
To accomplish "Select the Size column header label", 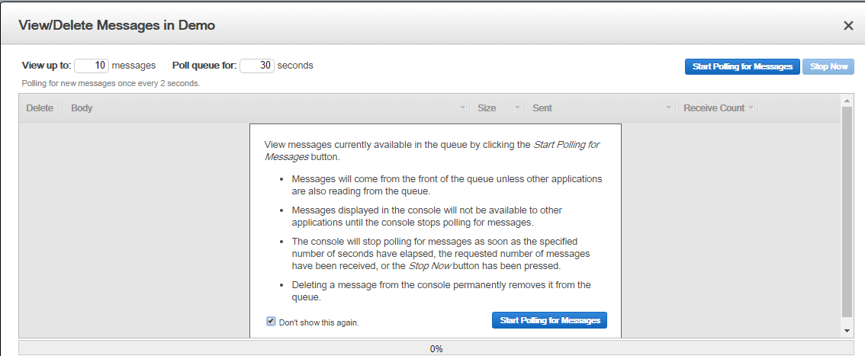I will point(487,108).
